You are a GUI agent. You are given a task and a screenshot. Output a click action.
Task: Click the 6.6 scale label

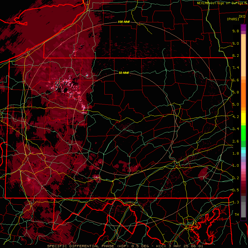click(236, 80)
